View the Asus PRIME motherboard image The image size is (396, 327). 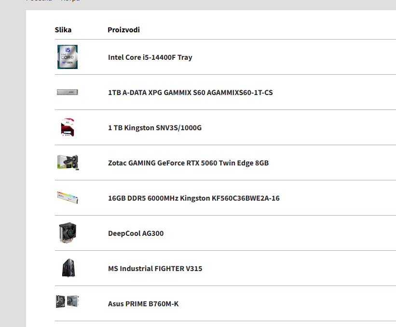(x=68, y=303)
